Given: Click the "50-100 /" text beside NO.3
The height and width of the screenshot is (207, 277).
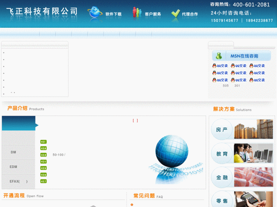Looking at the screenshot, I should [59, 155].
